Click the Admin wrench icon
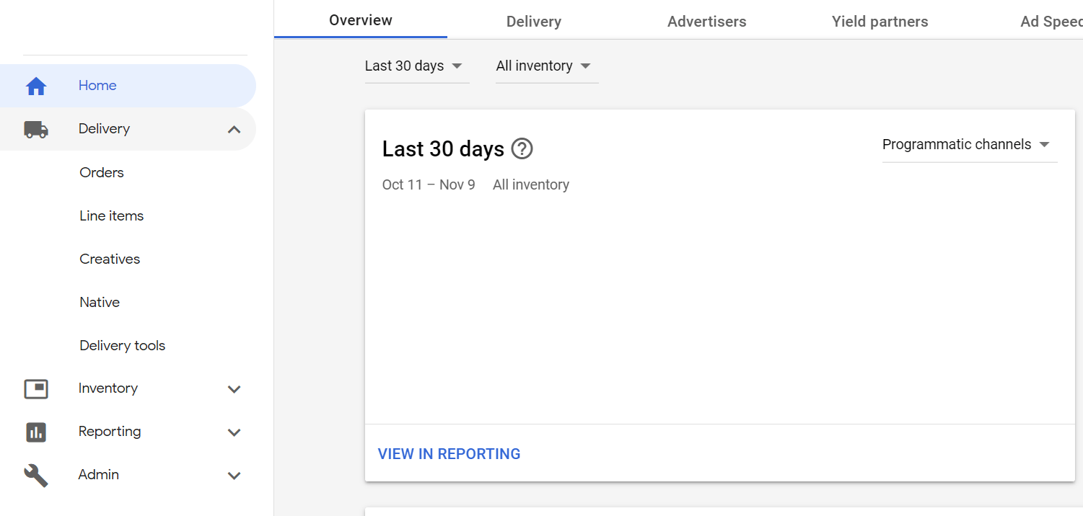This screenshot has width=1083, height=516. pyautogui.click(x=36, y=475)
